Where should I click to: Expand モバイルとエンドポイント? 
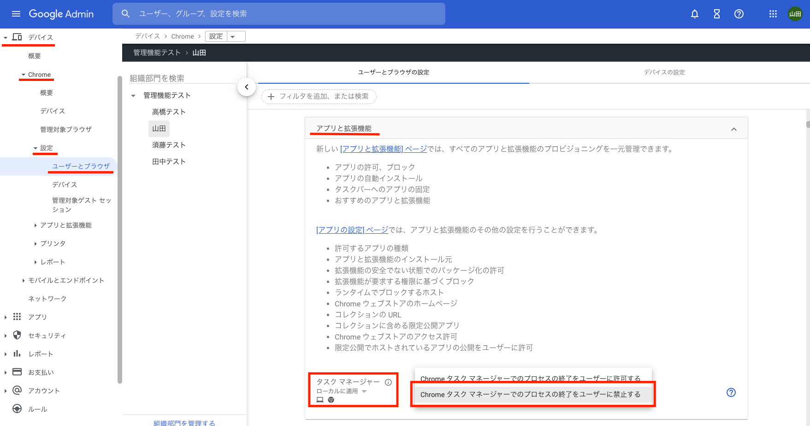point(24,281)
